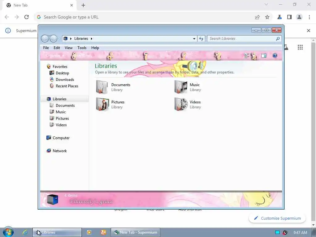316x237 pixels.
Task: Open the profile avatar menu
Action: (299, 17)
